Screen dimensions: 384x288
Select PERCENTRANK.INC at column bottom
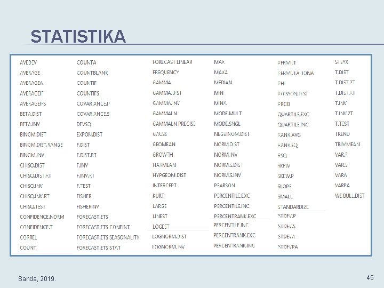click(x=234, y=245)
